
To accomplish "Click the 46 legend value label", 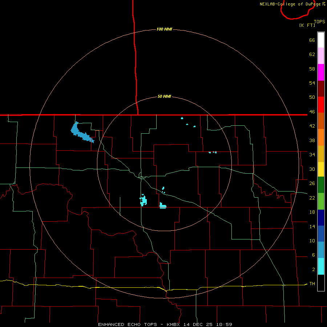I will [x=312, y=112].
